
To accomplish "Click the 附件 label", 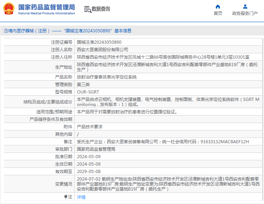I will (68, 127).
